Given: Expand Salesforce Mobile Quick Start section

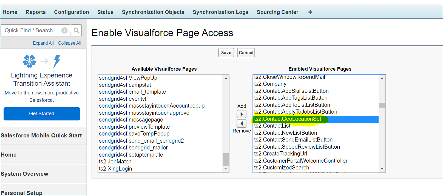Looking at the screenshot, I should point(41,136).
